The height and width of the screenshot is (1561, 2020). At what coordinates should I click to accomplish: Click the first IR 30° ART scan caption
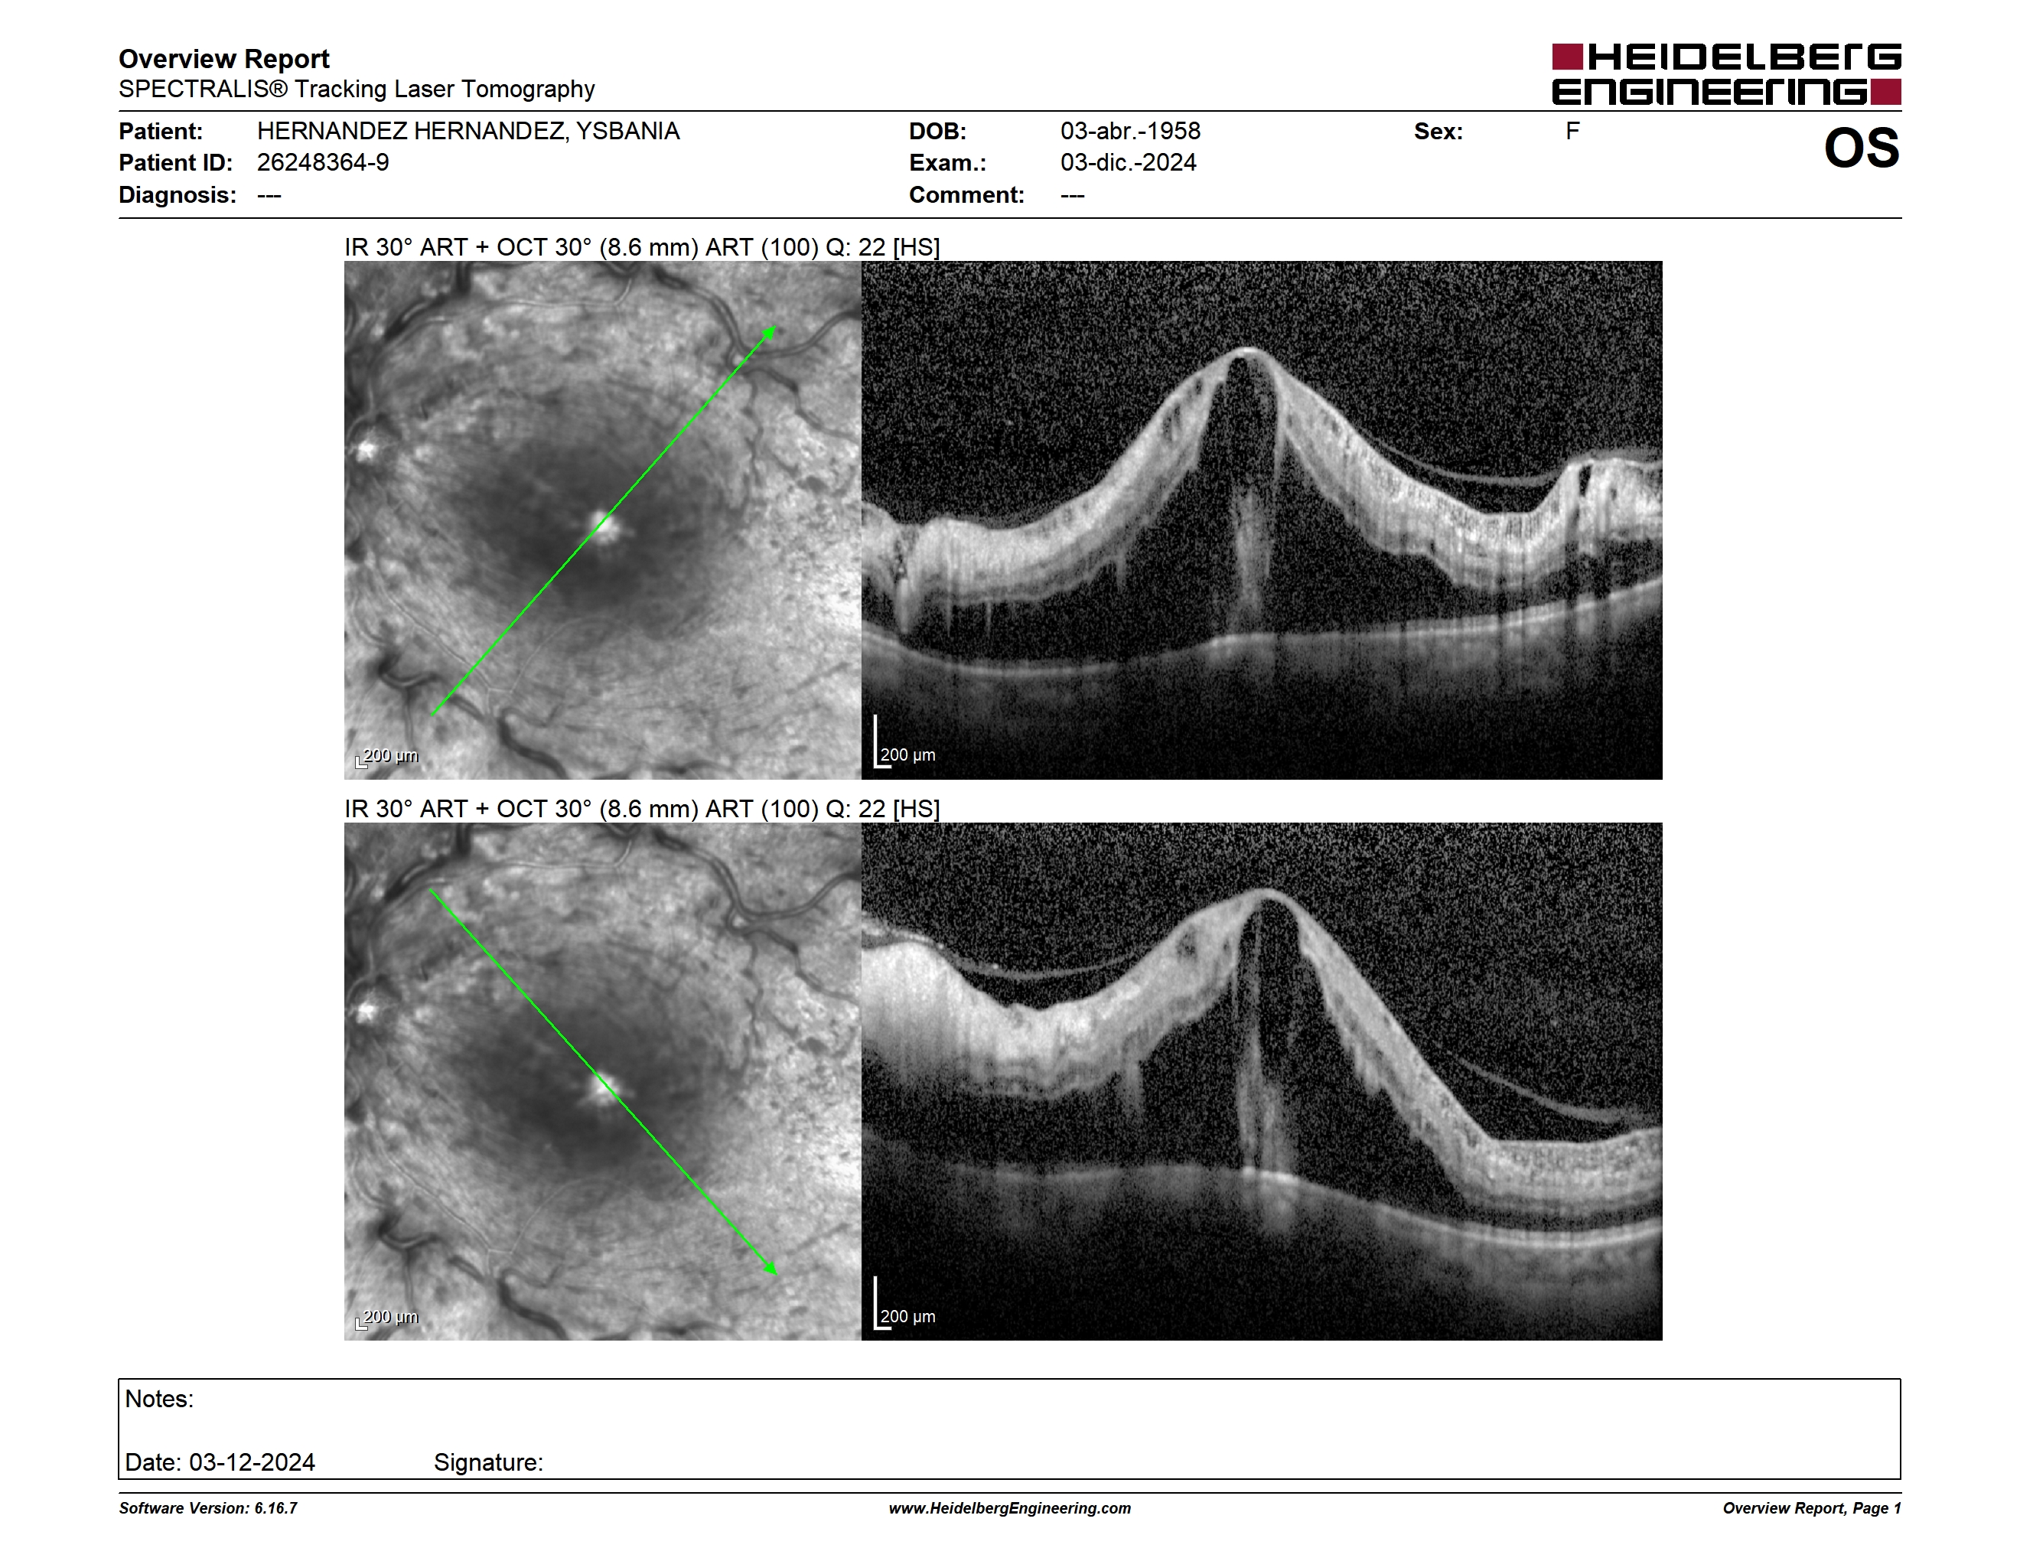coord(642,247)
